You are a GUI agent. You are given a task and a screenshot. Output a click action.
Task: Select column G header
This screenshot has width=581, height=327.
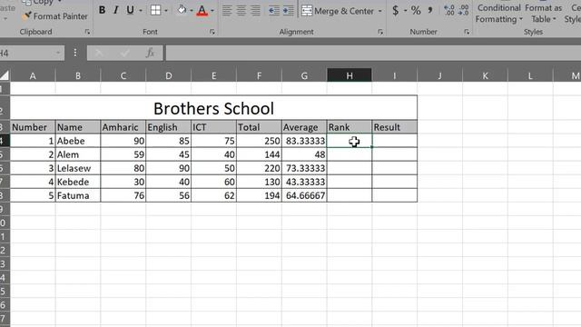[304, 75]
